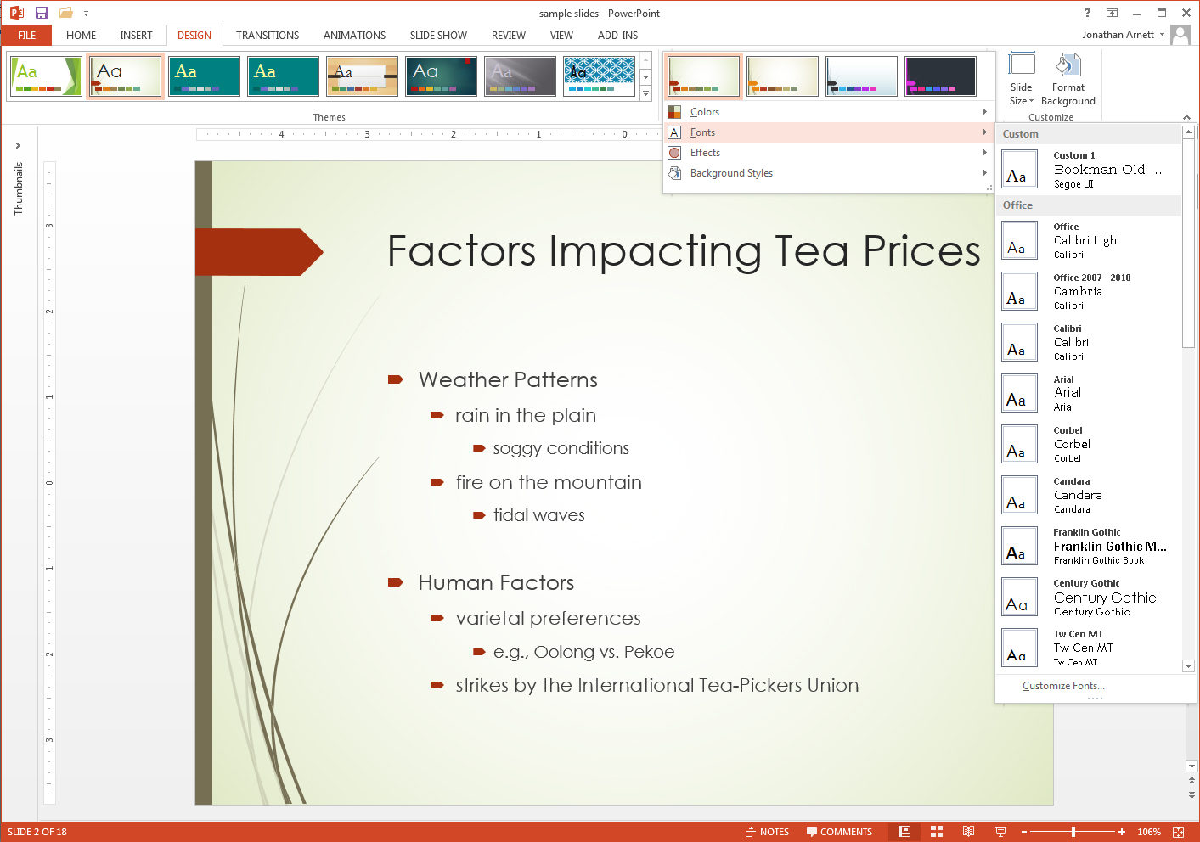This screenshot has width=1200, height=842.
Task: Collapse the ribbon with the caret
Action: click(x=1186, y=117)
